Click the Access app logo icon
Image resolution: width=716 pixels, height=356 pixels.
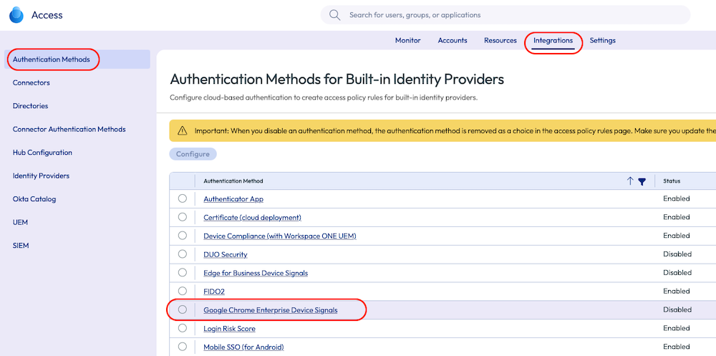coord(16,15)
